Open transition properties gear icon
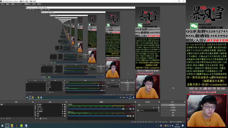228x128 pixels. [x=158, y=108]
